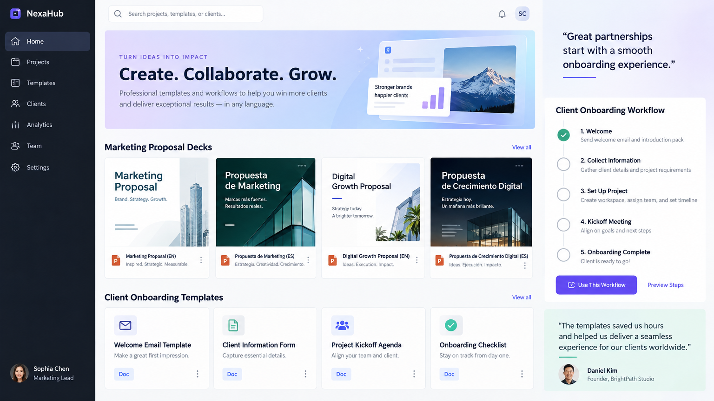Screen dimensions: 714x401
Task: Toggle the completed 1. Welcome step
Action: 563,135
